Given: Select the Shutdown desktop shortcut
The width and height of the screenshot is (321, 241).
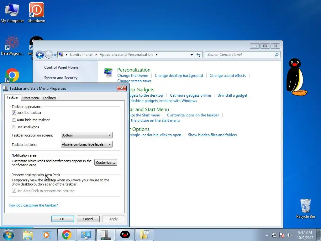Looking at the screenshot, I should click(36, 13).
